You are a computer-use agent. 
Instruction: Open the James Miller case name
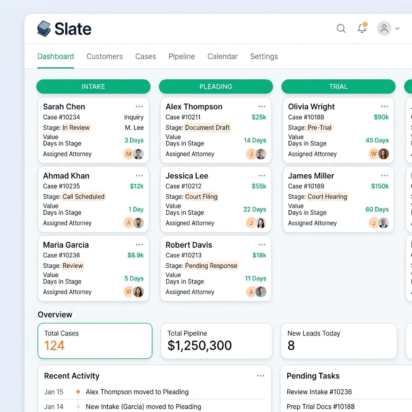pyautogui.click(x=311, y=176)
